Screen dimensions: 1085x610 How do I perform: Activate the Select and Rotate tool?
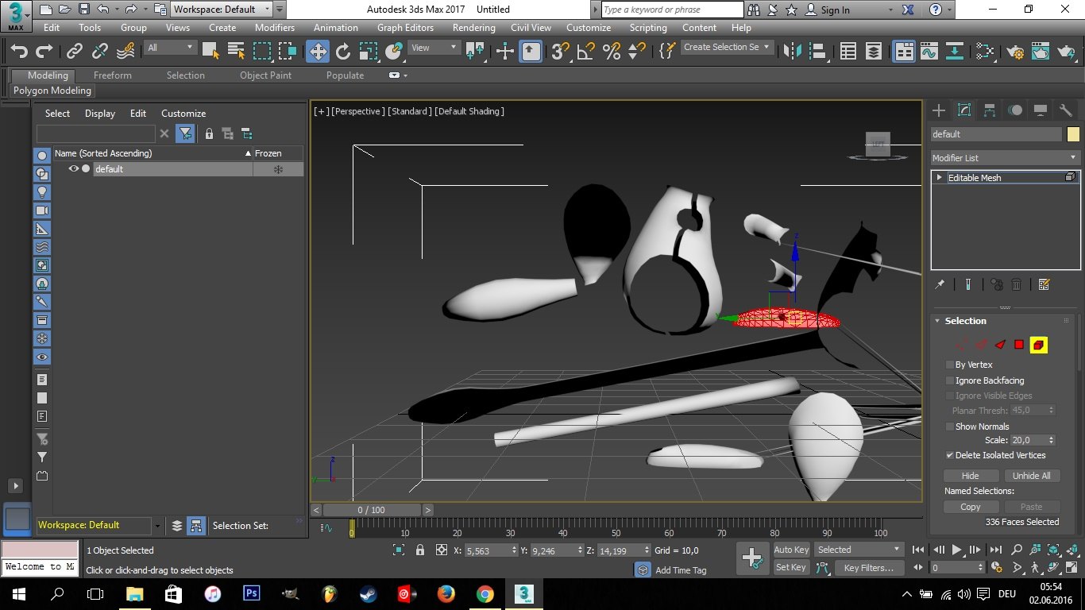343,52
